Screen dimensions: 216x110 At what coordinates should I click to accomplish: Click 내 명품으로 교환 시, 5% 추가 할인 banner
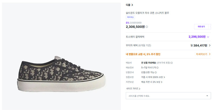(x=143, y=54)
